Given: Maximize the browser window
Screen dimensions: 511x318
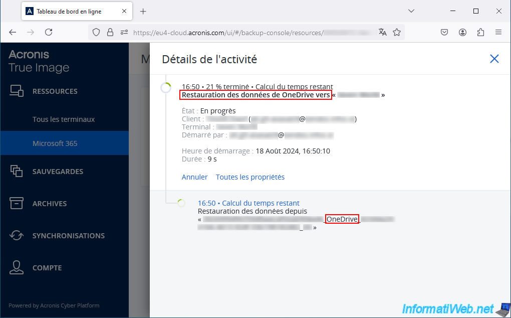Looking at the screenshot, I should 476,11.
